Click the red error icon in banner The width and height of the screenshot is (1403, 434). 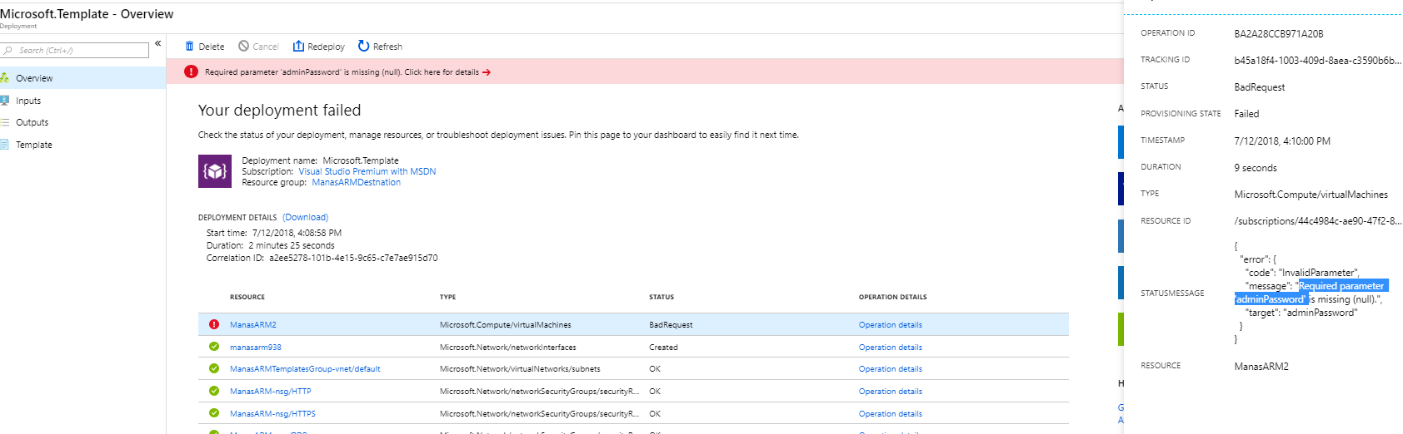(192, 72)
